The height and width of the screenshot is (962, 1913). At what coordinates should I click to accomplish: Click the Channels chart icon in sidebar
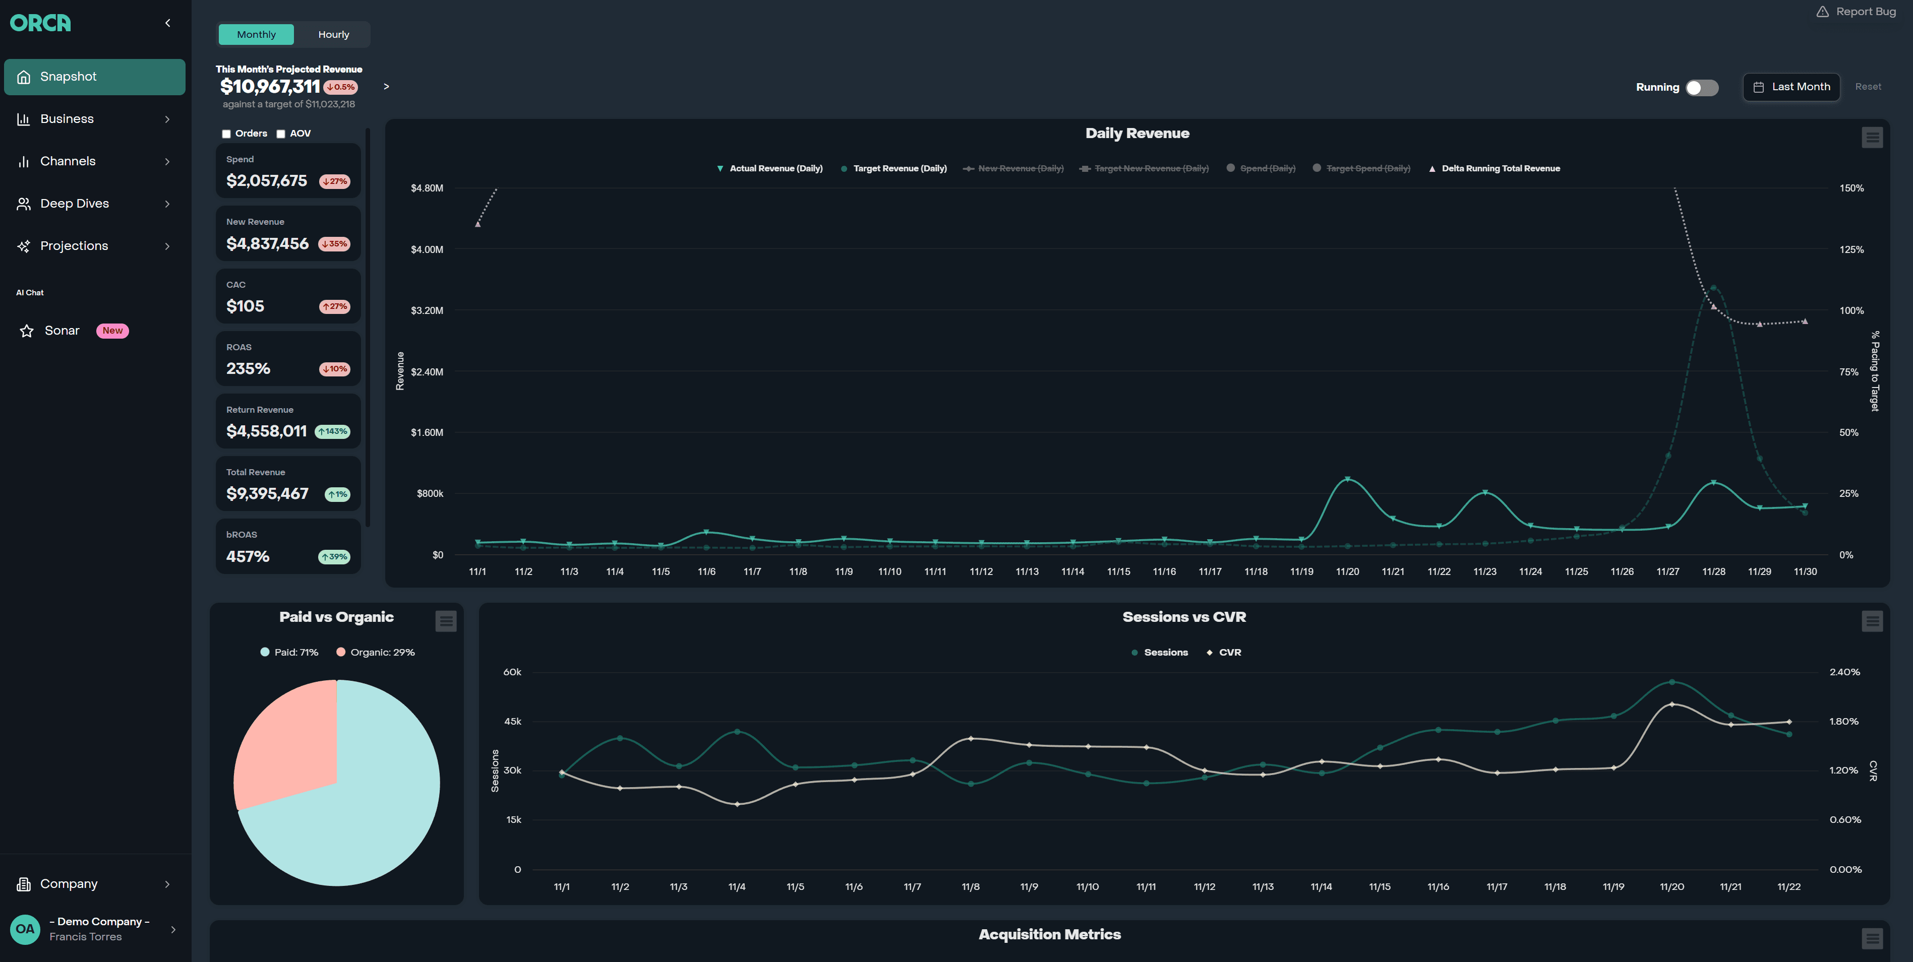(23, 161)
